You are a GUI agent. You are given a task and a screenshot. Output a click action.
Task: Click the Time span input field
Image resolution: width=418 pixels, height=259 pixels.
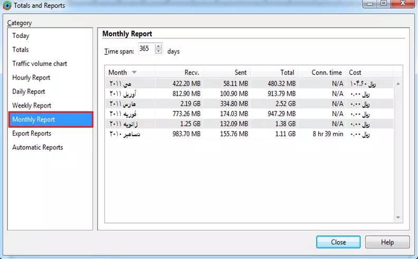pyautogui.click(x=146, y=49)
